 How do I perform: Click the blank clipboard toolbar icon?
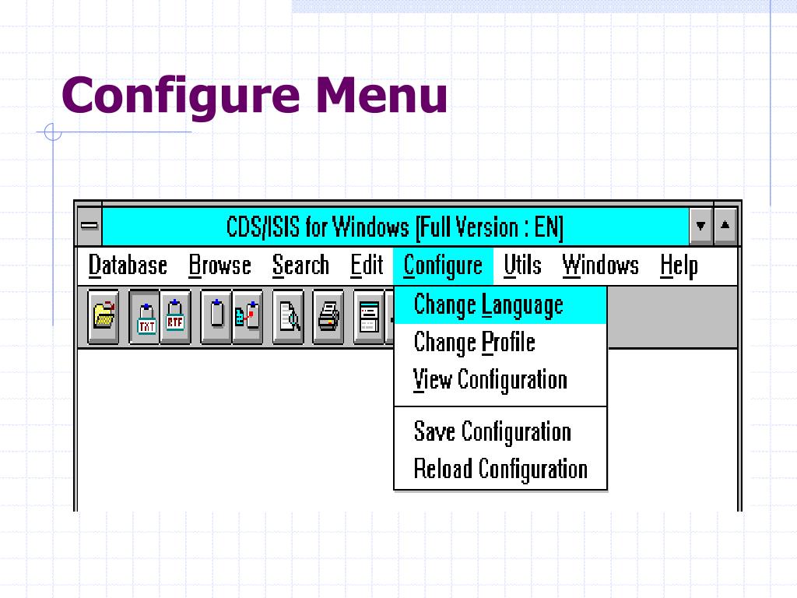pyautogui.click(x=216, y=317)
